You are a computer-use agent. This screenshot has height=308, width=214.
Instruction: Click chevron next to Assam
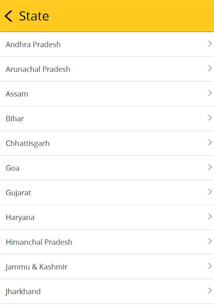[210, 93]
